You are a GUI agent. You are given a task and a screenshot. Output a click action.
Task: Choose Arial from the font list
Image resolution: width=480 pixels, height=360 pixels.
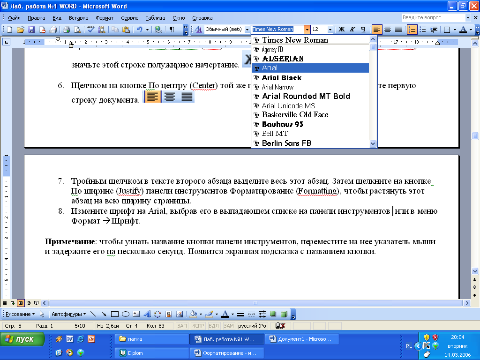pyautogui.click(x=310, y=68)
